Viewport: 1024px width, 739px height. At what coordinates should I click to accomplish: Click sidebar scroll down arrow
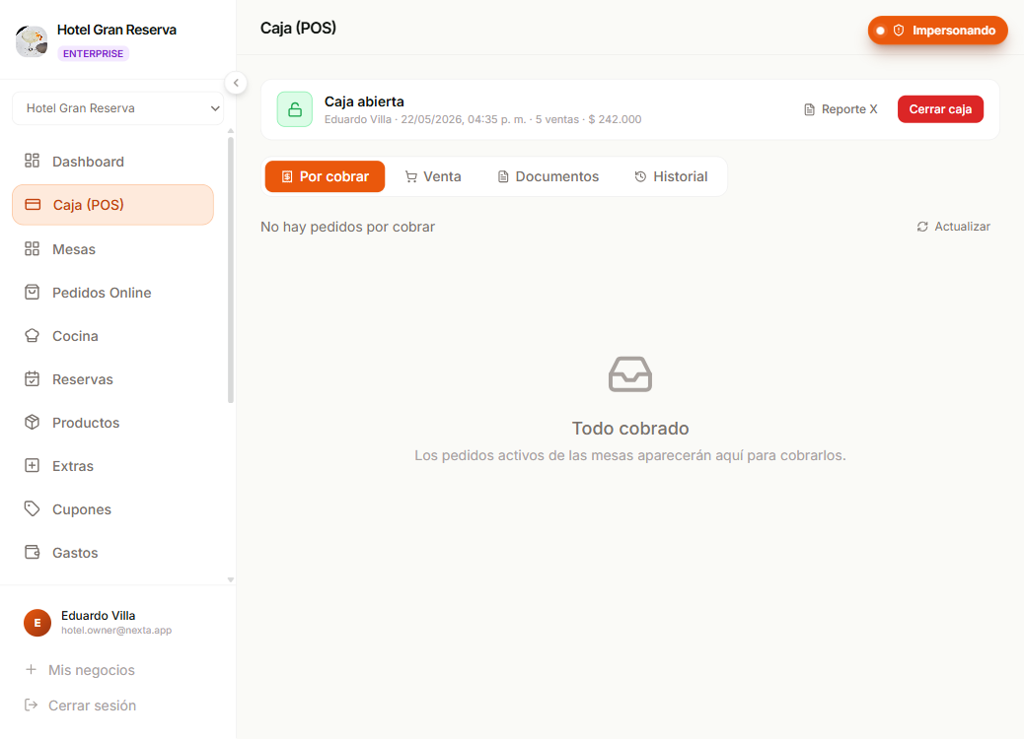231,579
